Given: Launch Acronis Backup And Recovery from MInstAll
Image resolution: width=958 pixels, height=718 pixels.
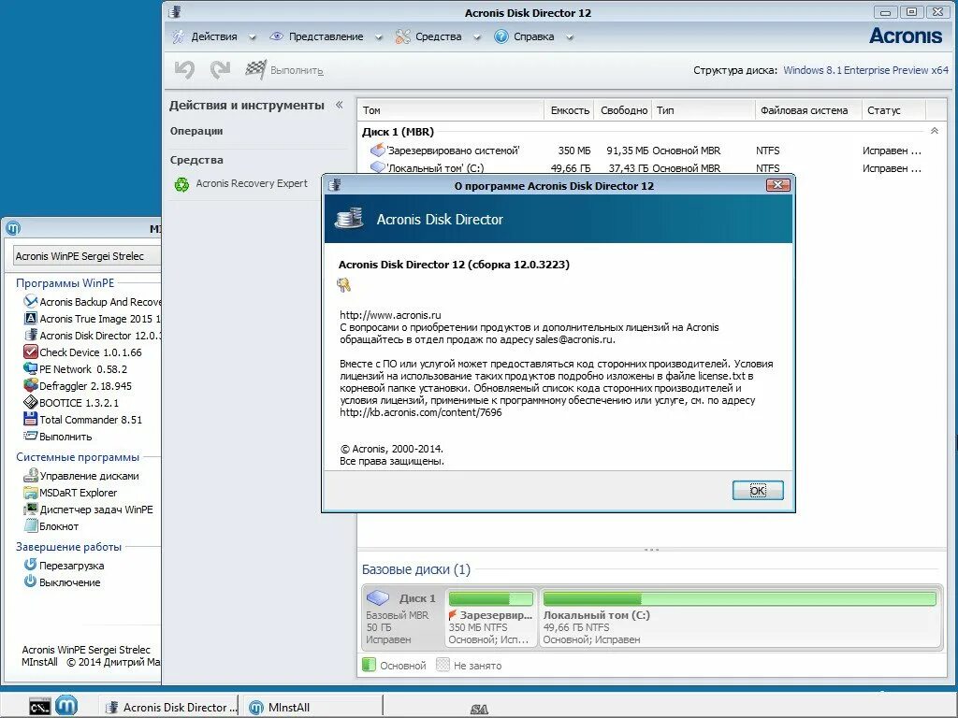Looking at the screenshot, I should (92, 302).
